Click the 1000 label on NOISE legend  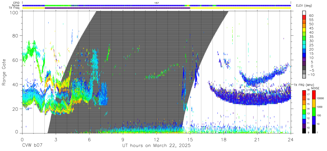320,107
